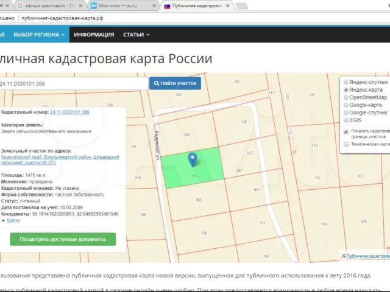Click Посмотреть доступные документы green button
This screenshot has height=292, width=390.
click(x=63, y=239)
